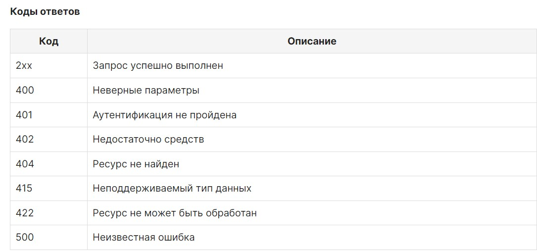This screenshot has width=537, height=251.
Task: Click 'Ресурс не найден' description
Action: point(136,164)
